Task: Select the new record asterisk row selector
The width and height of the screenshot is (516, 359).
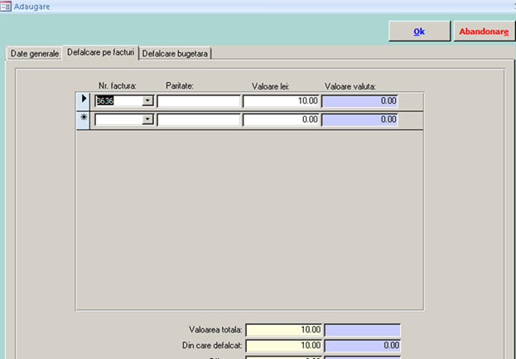Action: [84, 119]
